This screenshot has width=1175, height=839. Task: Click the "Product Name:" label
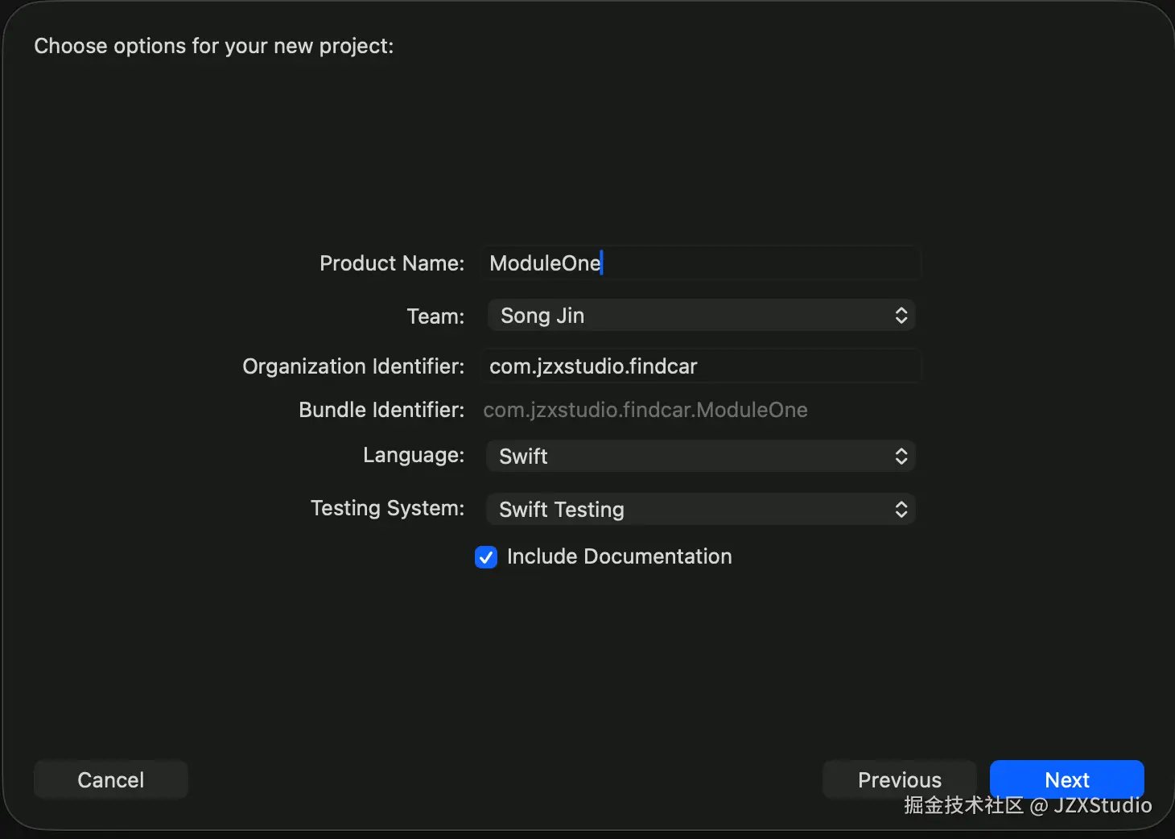click(x=392, y=263)
